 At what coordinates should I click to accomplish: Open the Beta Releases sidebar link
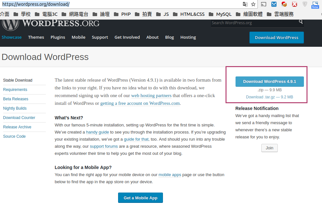pos(15,99)
